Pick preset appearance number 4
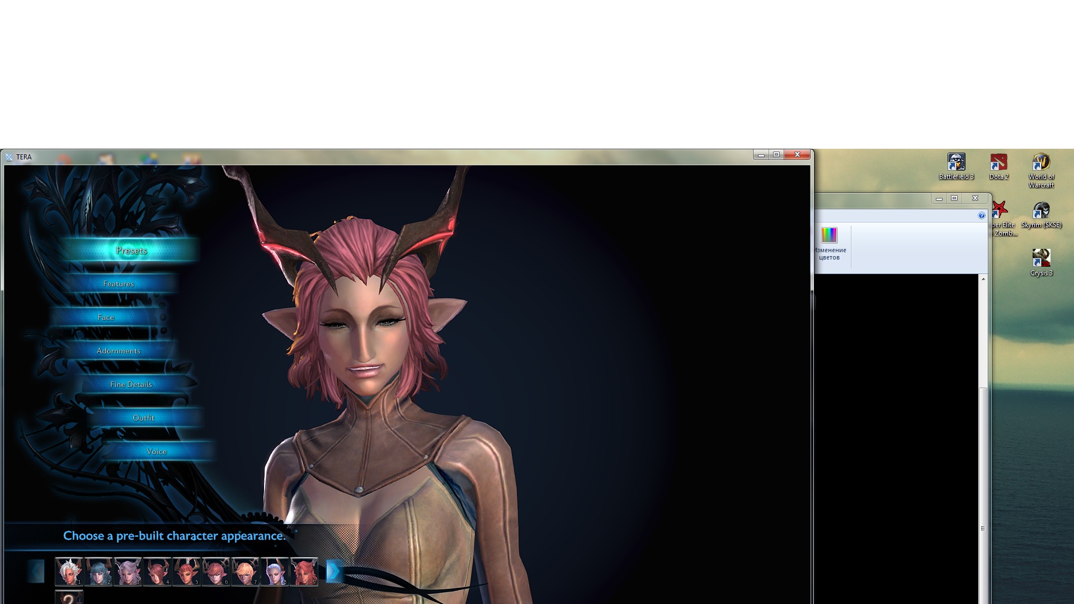 tap(157, 571)
